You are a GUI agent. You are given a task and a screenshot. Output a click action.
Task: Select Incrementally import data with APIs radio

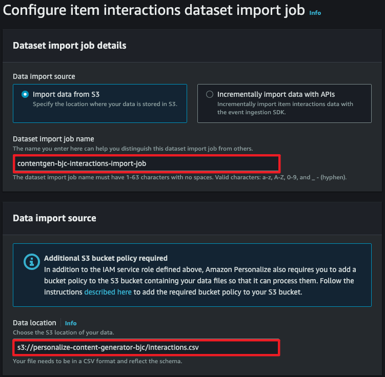point(210,94)
